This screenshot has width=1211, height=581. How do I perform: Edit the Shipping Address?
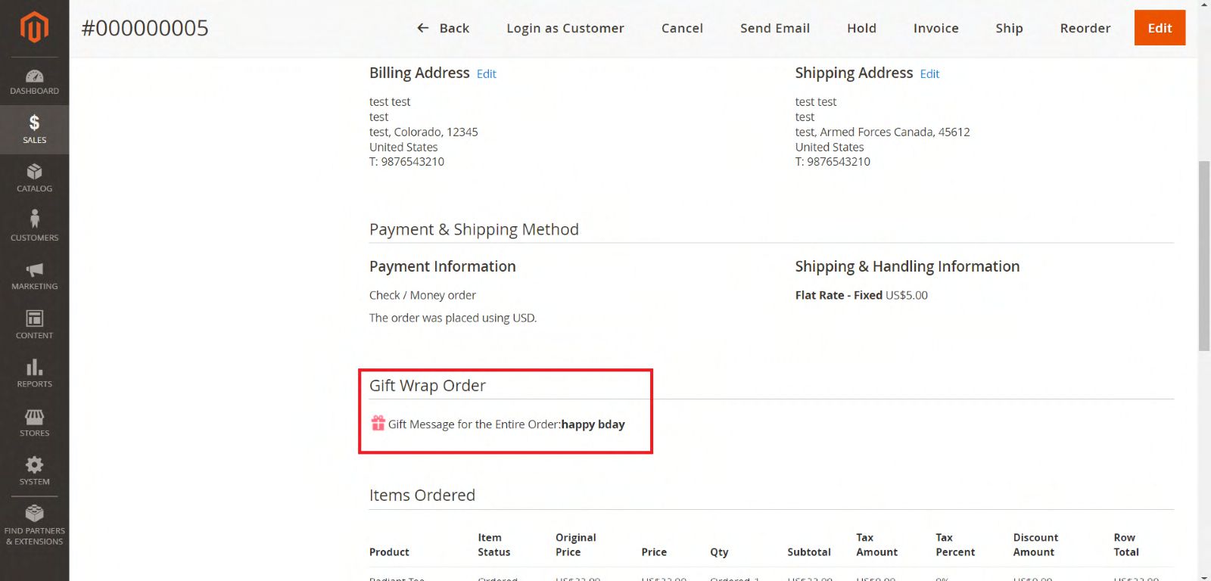pos(929,74)
